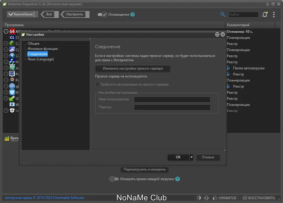This screenshot has height=203, width=283.
Task: Click the Программа column header
Action: [x=114, y=25]
